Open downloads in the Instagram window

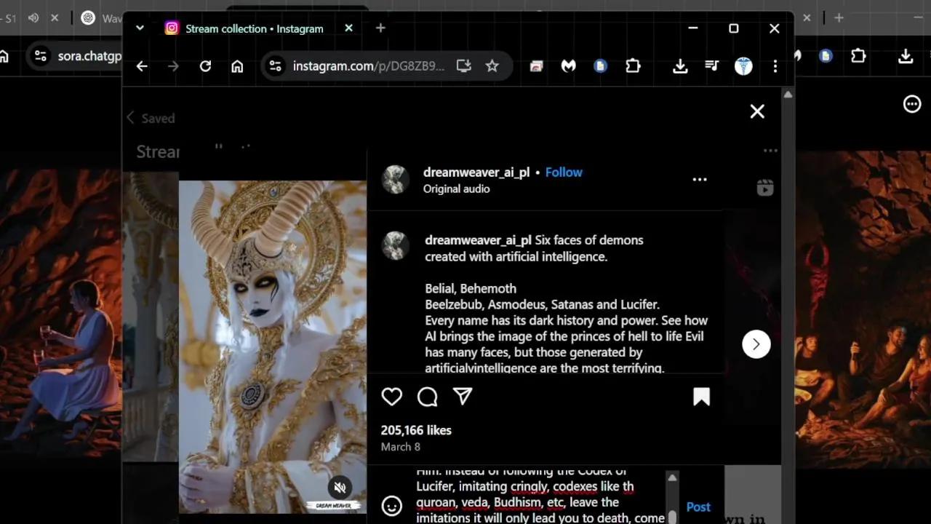(x=680, y=66)
